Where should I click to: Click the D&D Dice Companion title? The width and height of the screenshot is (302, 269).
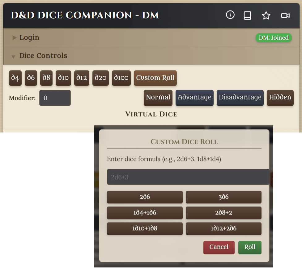point(85,15)
